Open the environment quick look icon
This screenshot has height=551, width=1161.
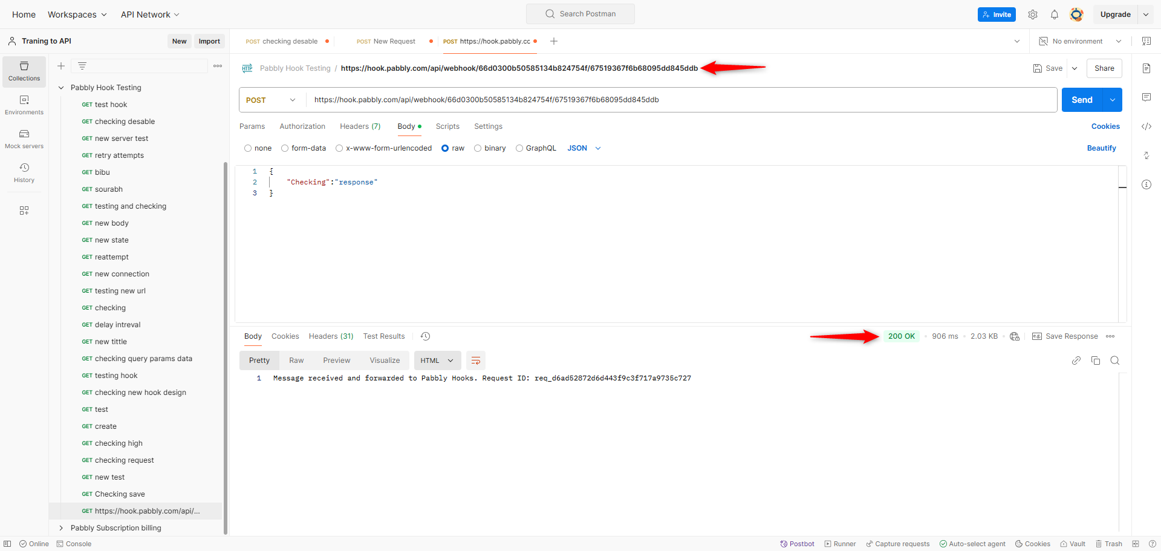tap(1146, 41)
